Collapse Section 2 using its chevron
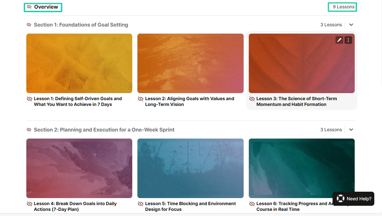This screenshot has height=216, width=382. (351, 130)
